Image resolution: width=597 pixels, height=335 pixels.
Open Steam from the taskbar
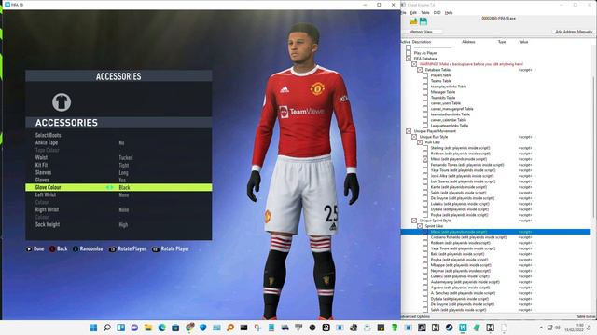(x=449, y=328)
